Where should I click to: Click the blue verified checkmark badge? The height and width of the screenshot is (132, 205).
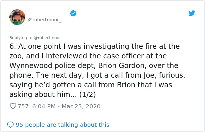[x=73, y=13]
